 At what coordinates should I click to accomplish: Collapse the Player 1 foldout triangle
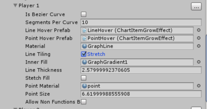click(x=15, y=5)
